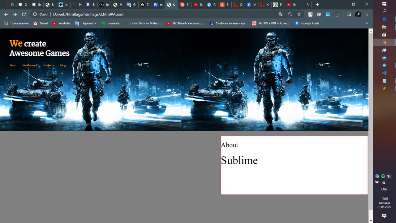Click the Chrome profile avatar
The width and height of the screenshot is (396, 223).
click(x=358, y=14)
